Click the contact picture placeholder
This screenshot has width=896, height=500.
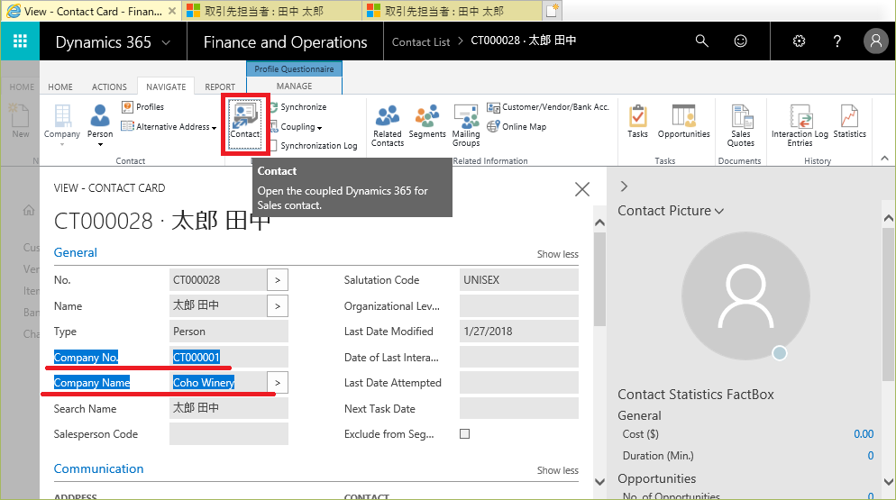(745, 296)
